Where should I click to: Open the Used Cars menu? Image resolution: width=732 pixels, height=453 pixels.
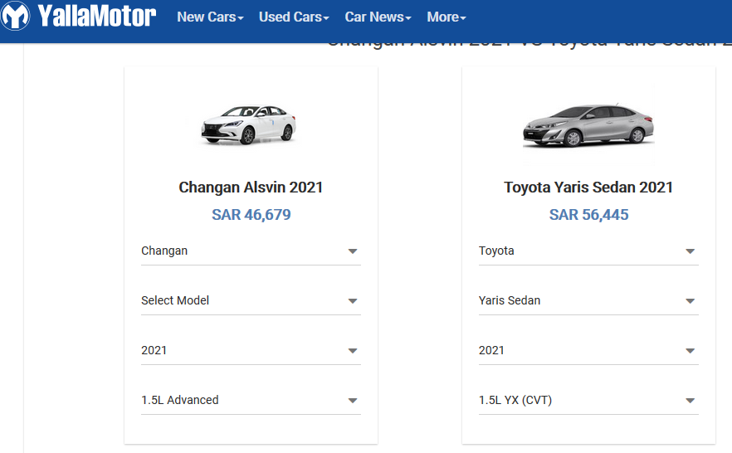[x=294, y=17]
